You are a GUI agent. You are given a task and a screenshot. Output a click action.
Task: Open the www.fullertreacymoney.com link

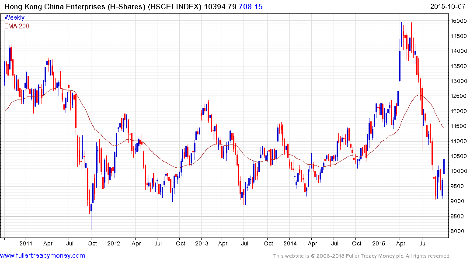[x=42, y=255]
